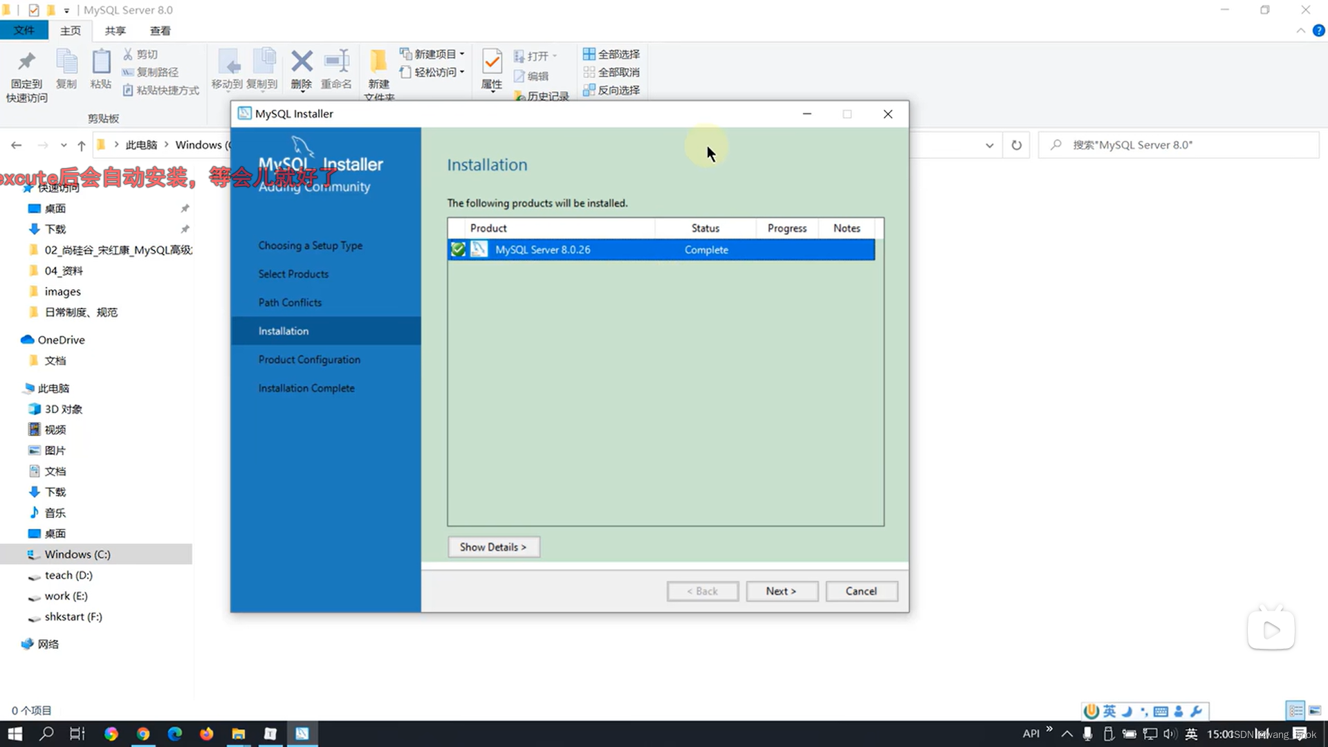Click the Notes column header
The image size is (1328, 747).
(847, 228)
